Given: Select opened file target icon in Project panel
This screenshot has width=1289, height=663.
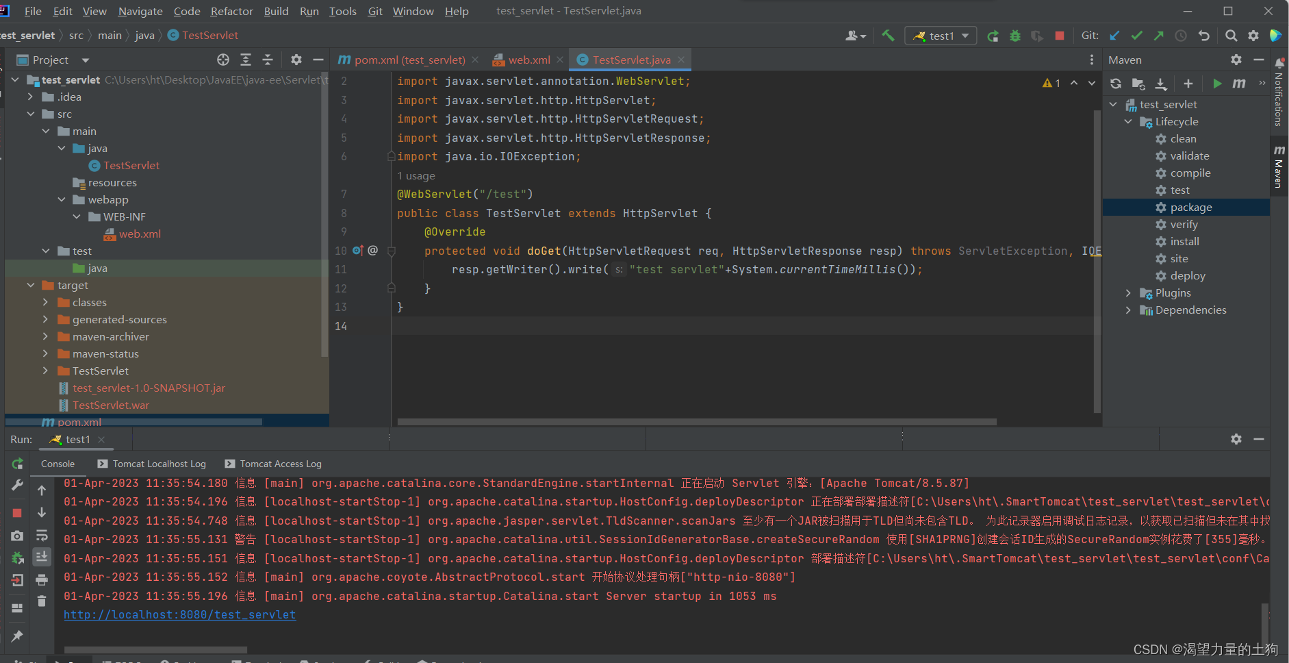Looking at the screenshot, I should pyautogui.click(x=223, y=60).
